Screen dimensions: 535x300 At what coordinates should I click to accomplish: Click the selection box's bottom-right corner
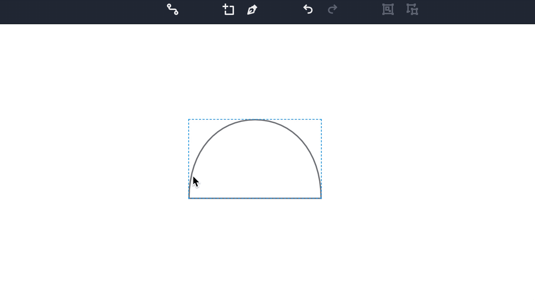click(x=321, y=198)
